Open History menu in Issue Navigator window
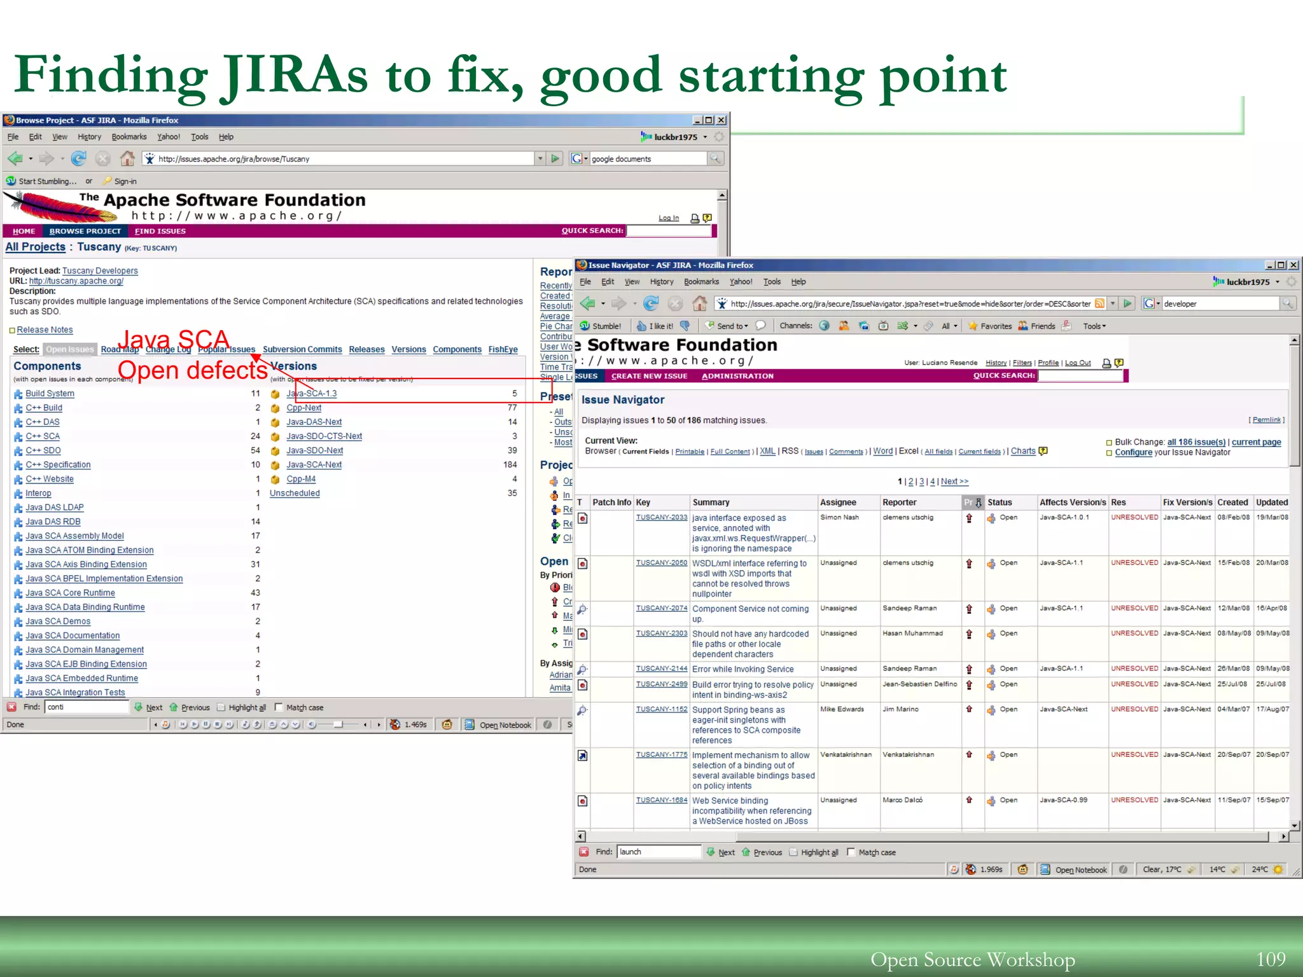1303x977 pixels. pos(662,282)
